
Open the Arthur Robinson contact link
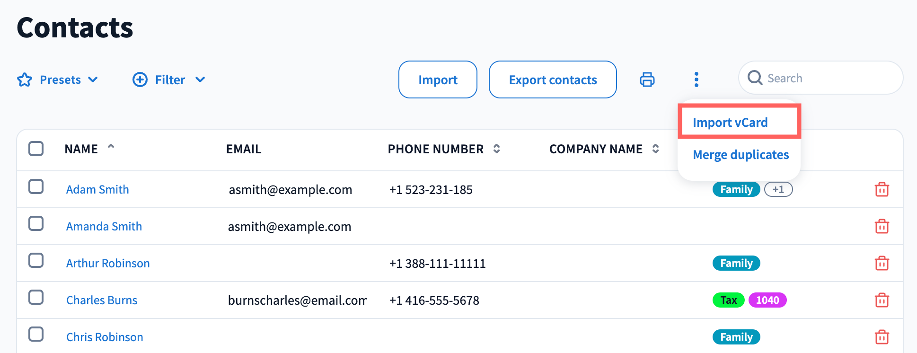108,263
